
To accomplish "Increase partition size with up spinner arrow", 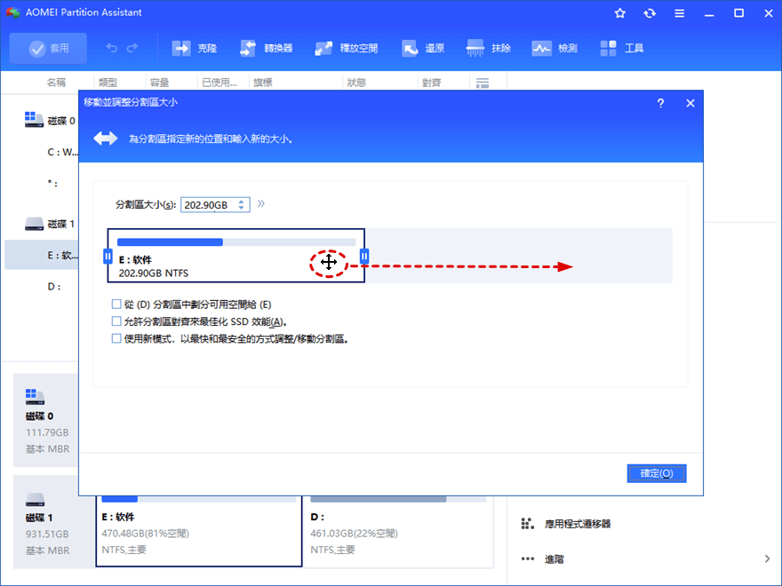I will coord(242,202).
